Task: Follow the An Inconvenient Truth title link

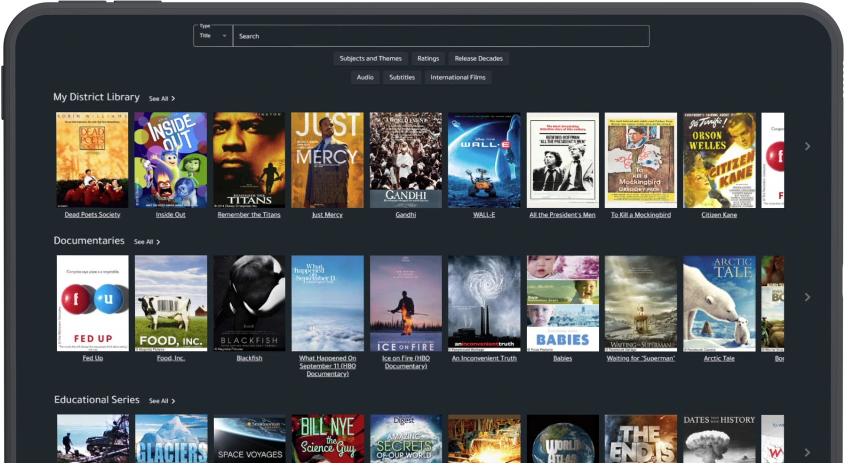Action: 484,358
